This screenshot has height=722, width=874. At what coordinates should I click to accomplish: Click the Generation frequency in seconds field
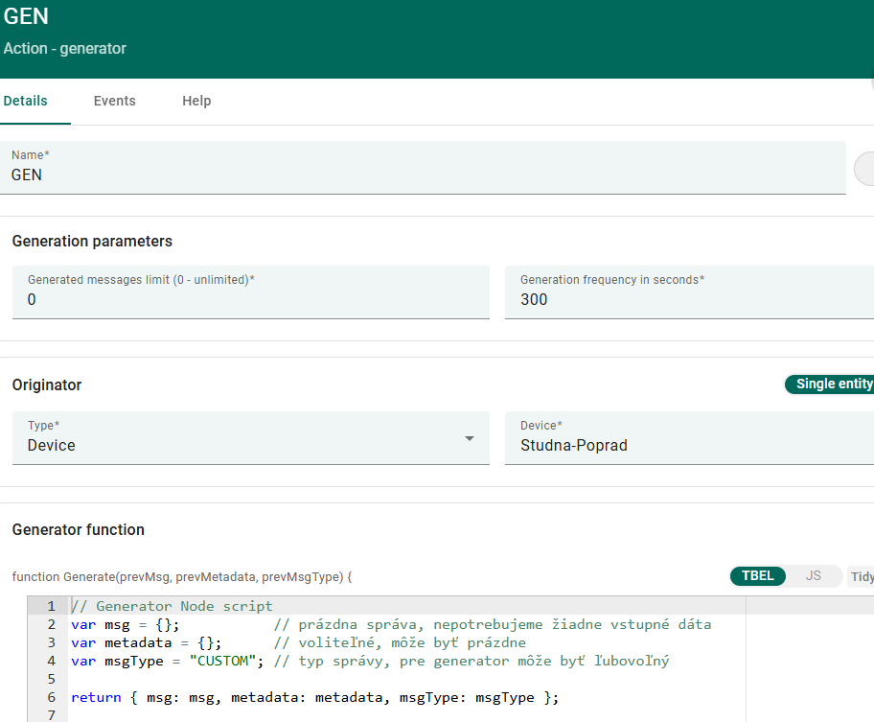[688, 299]
